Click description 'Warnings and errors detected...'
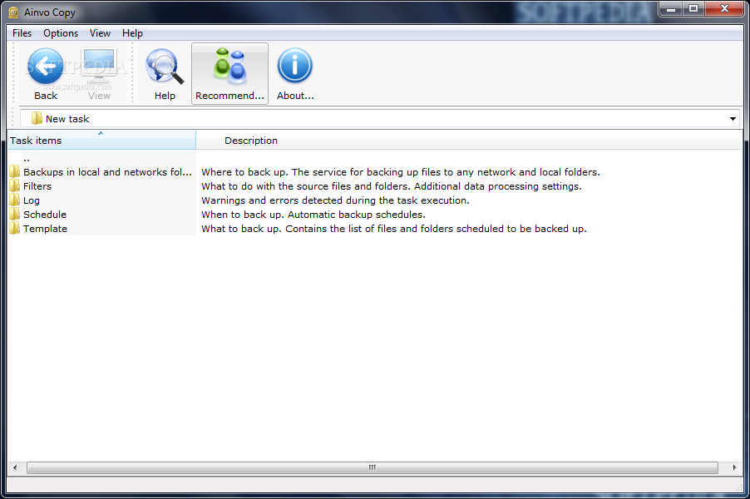750x499 pixels. 335,200
